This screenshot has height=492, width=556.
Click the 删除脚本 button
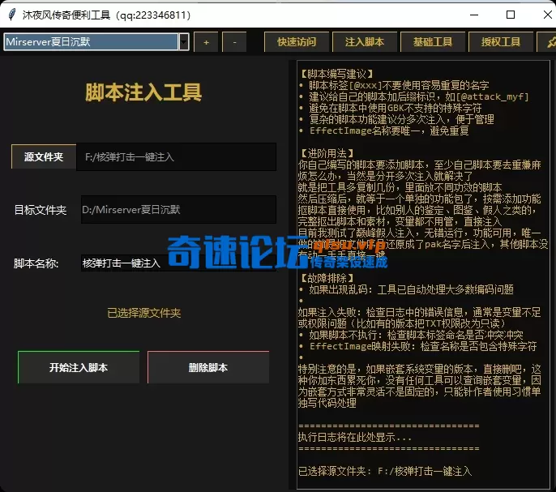[208, 367]
